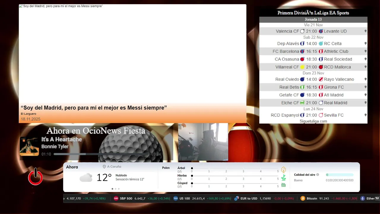Open stadium pin for CA Osasuna match
The image size is (380, 214).
[x=365, y=59]
